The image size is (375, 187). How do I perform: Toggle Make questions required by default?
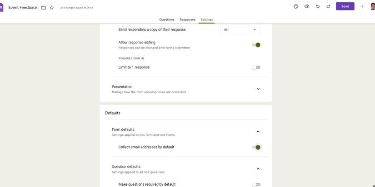pyautogui.click(x=256, y=184)
